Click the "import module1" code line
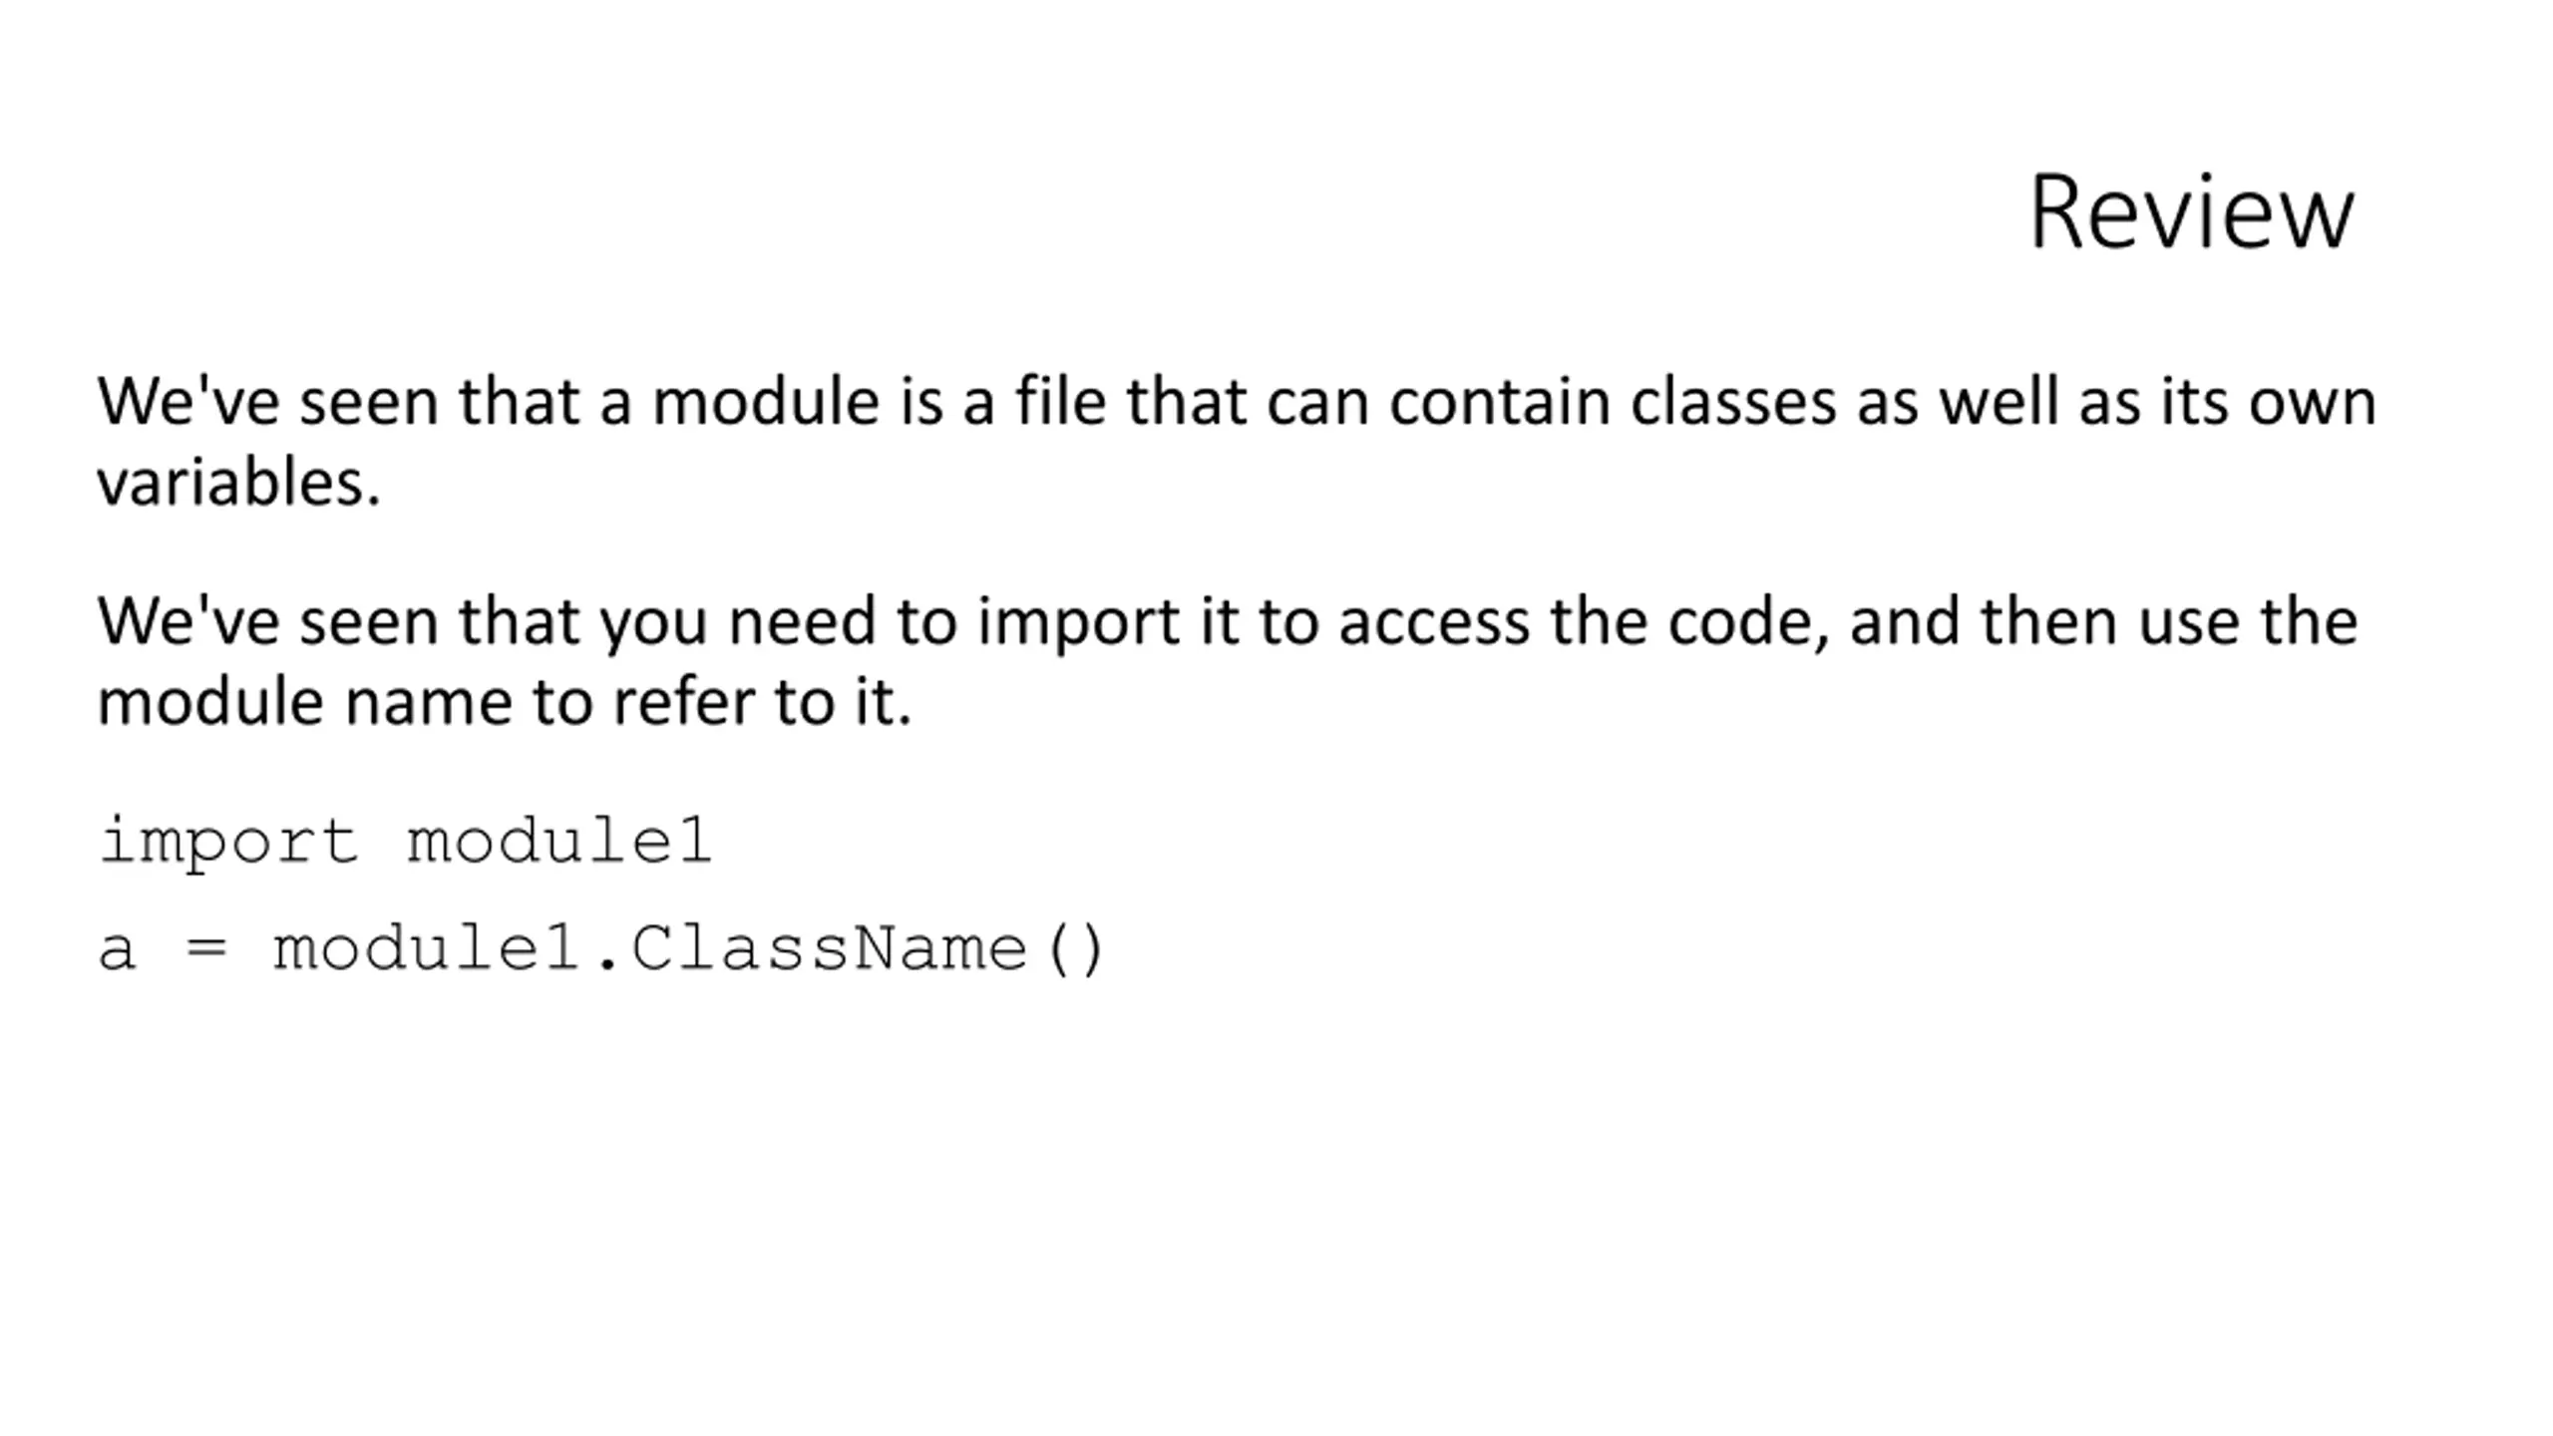 pyautogui.click(x=405, y=841)
